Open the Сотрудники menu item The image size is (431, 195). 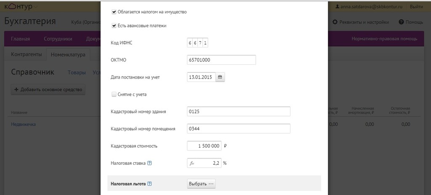(58, 39)
